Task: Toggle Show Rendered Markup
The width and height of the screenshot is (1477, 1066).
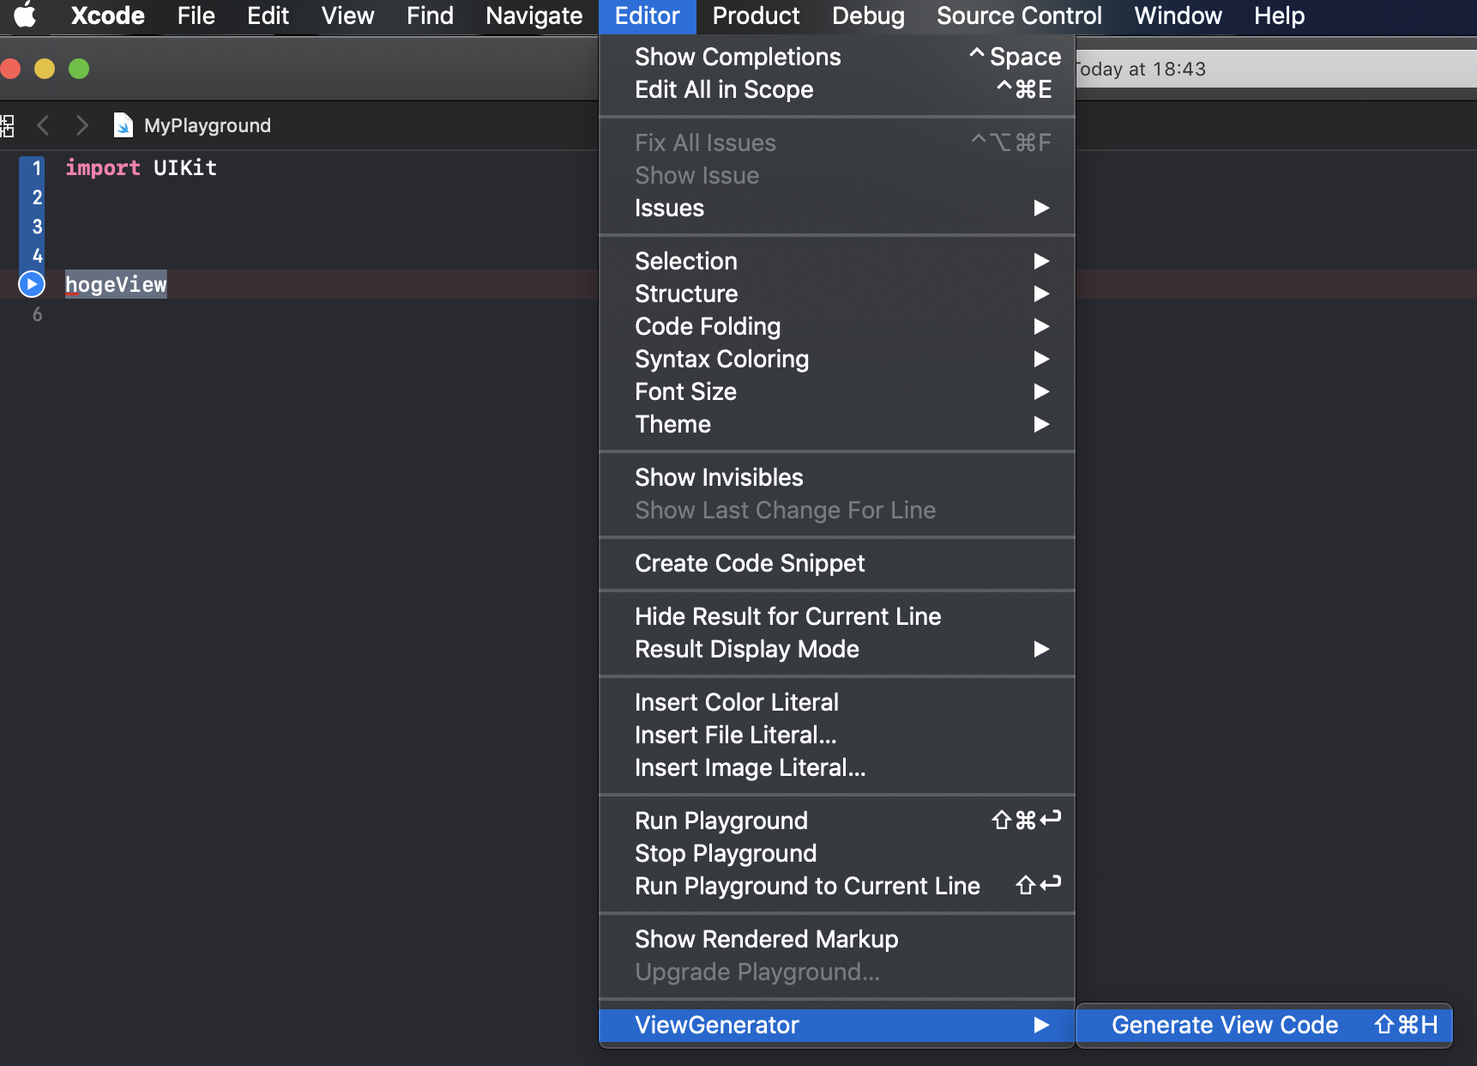Action: point(837,939)
